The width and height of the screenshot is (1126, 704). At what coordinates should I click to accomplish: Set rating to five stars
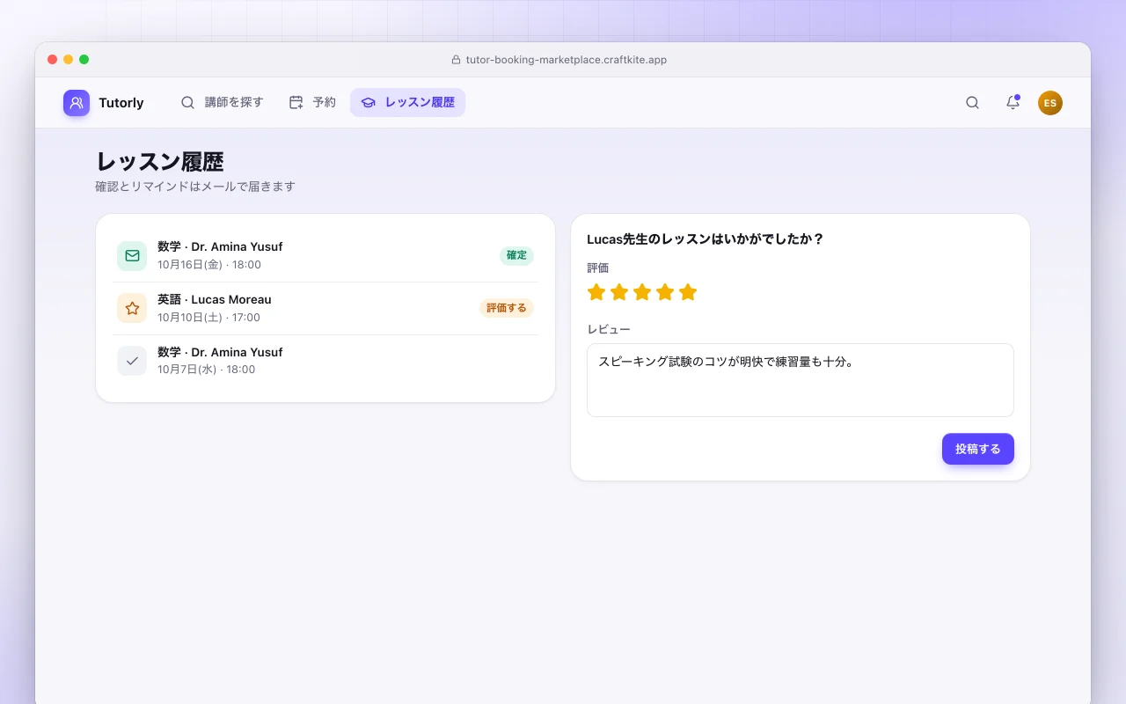click(688, 292)
